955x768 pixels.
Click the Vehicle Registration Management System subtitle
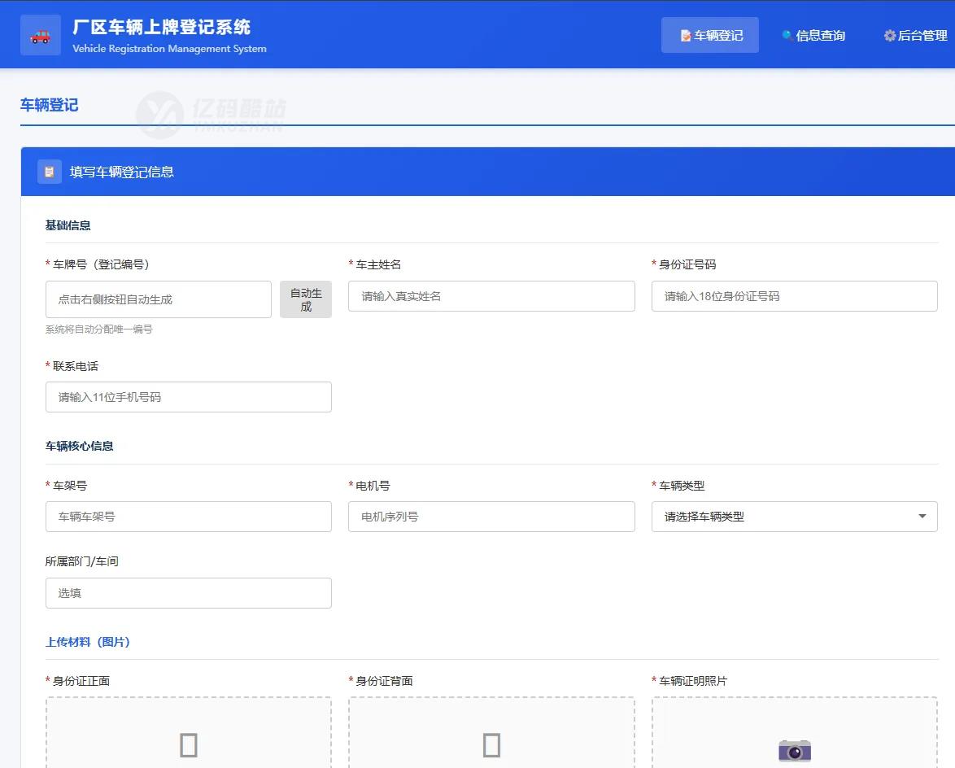(x=169, y=49)
